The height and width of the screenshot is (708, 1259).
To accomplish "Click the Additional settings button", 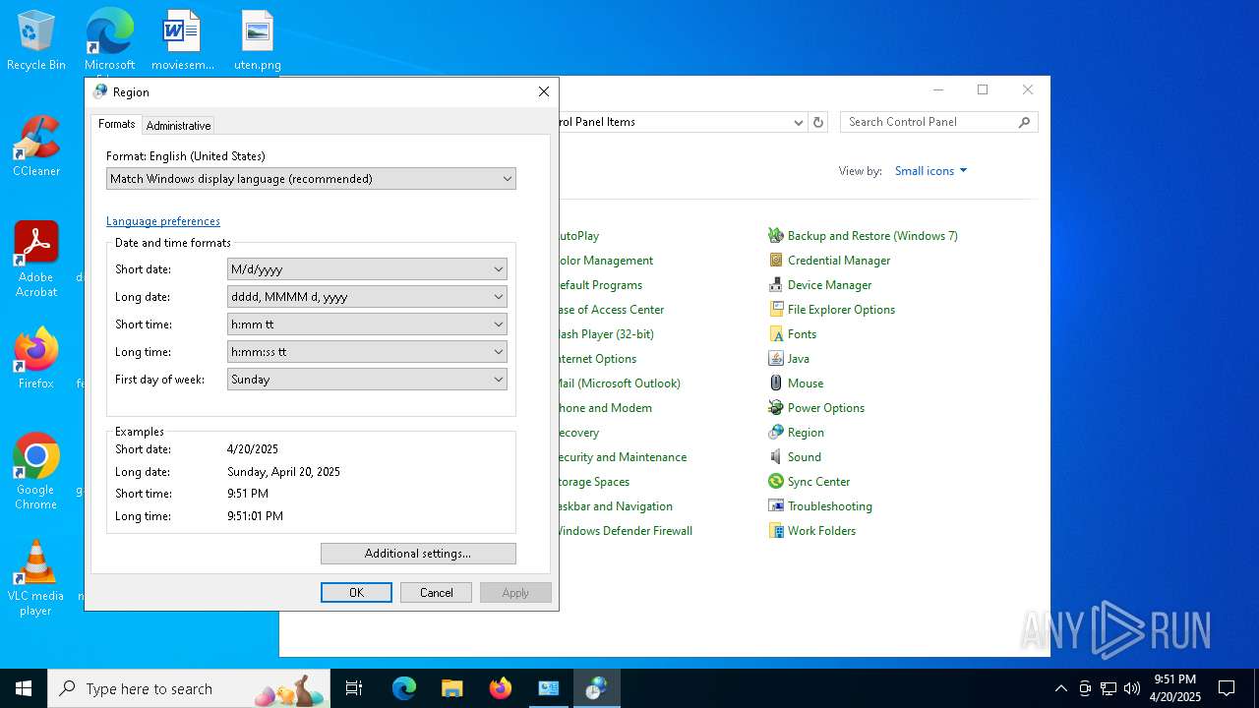I will pos(418,554).
